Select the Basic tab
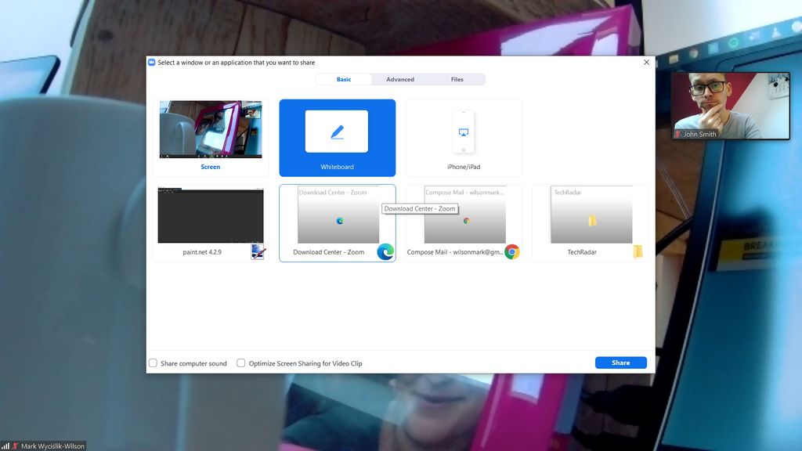This screenshot has width=802, height=451. click(x=343, y=79)
